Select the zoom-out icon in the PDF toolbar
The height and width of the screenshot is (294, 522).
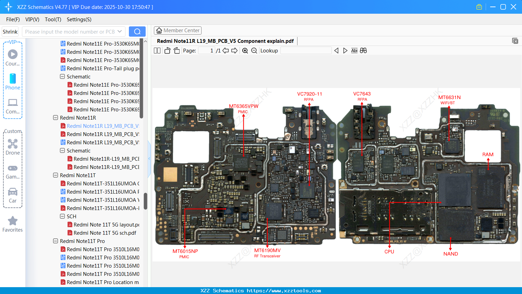tap(254, 50)
